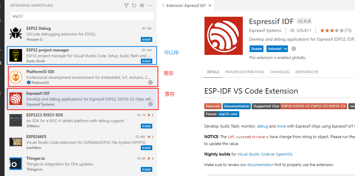The width and height of the screenshot is (355, 176).
Task: Install the Thinger.io extension
Action: pos(146,169)
